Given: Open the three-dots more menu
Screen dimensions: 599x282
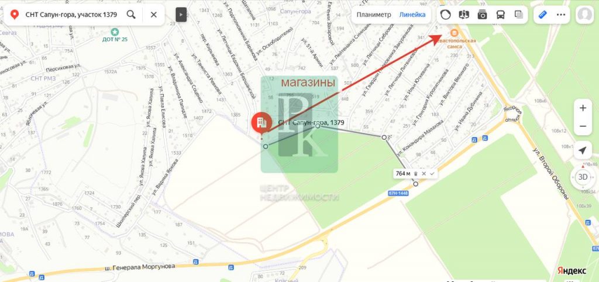Looking at the screenshot, I should 561,15.
